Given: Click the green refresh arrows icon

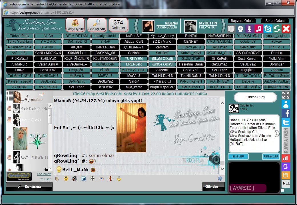Looking at the screenshot, I should 277,29.
